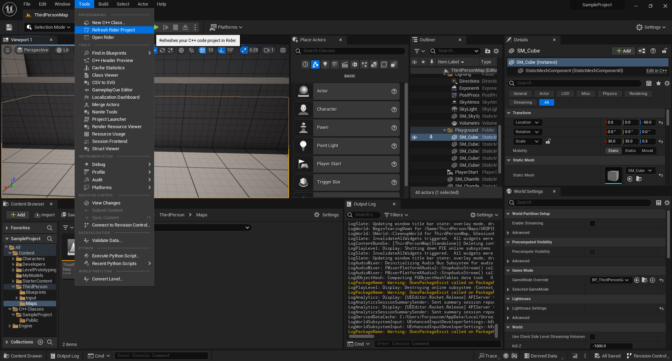The width and height of the screenshot is (672, 361).
Task: Click the world/local coordinate globe icon
Action: click(x=181, y=50)
